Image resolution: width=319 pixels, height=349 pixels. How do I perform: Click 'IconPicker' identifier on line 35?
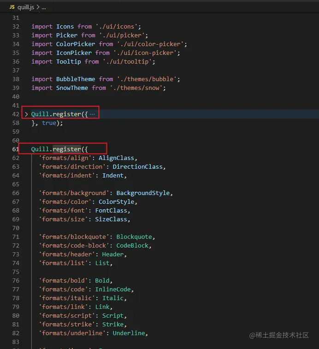click(74, 53)
